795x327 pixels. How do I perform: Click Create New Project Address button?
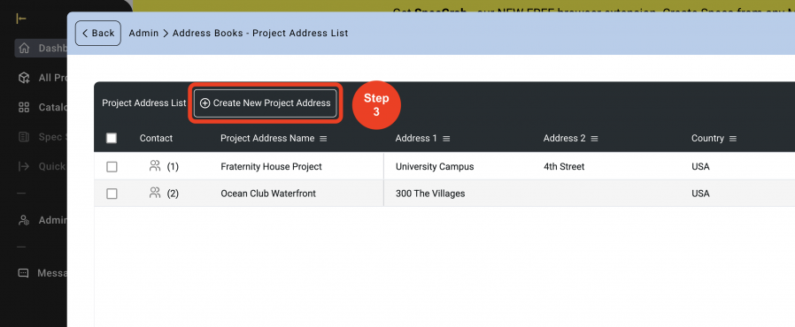point(266,103)
